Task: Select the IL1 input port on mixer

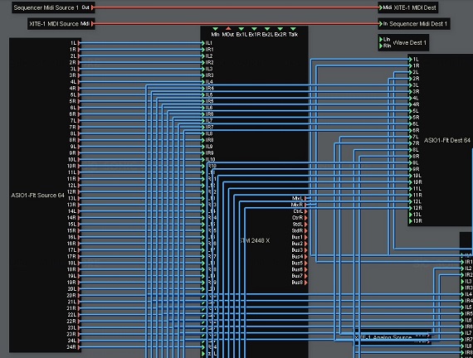Action: pyautogui.click(x=203, y=43)
